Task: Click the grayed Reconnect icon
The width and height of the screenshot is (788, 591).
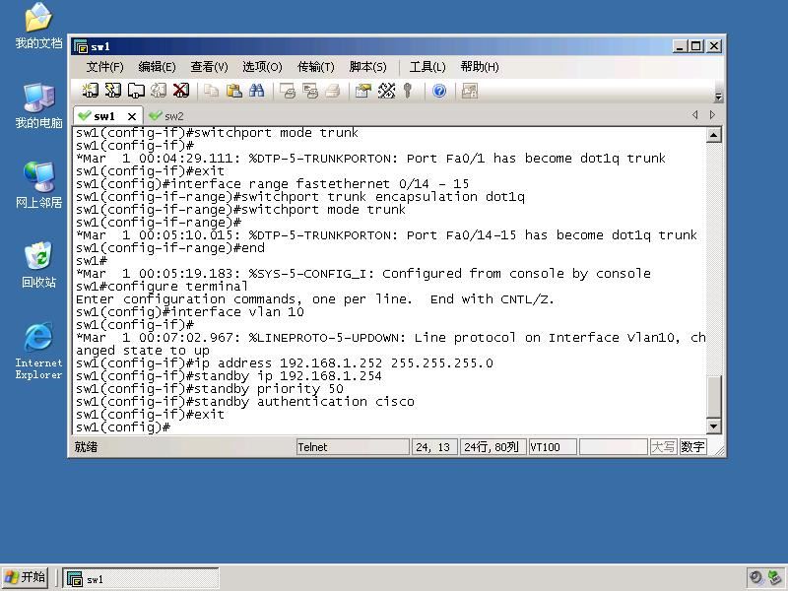Action: pyautogui.click(x=159, y=91)
